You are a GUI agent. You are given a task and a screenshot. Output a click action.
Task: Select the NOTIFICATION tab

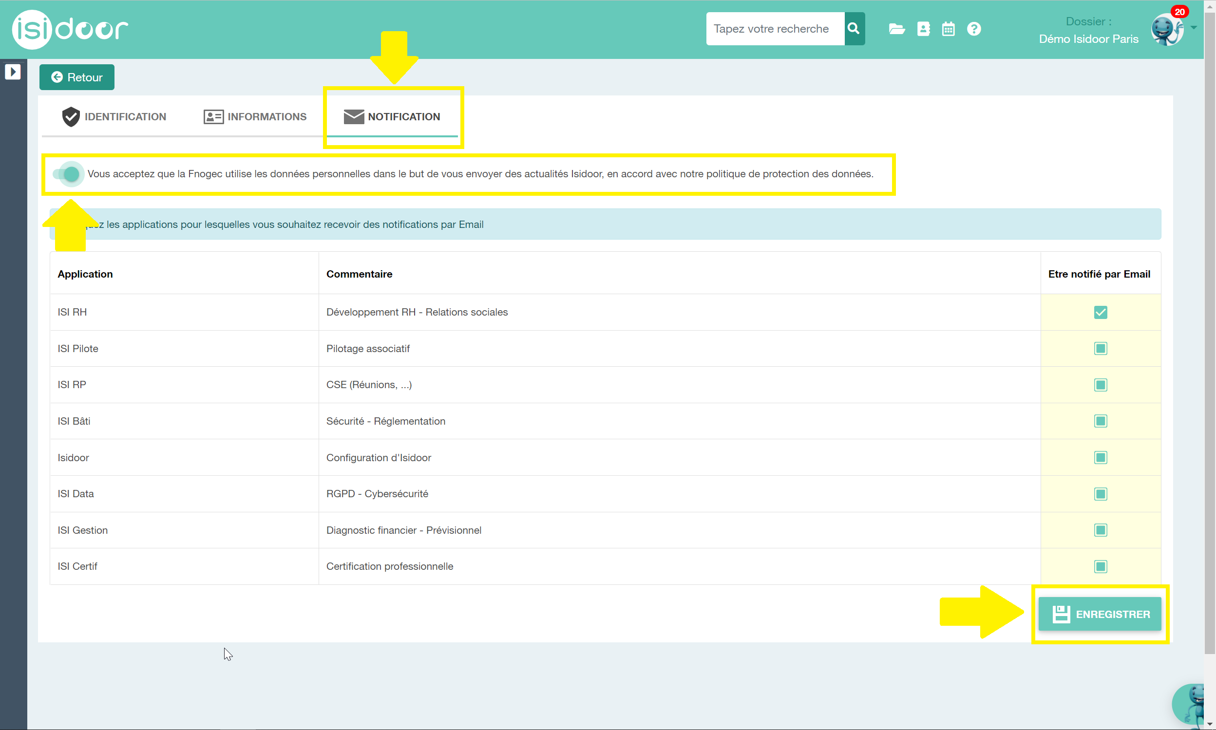point(392,116)
